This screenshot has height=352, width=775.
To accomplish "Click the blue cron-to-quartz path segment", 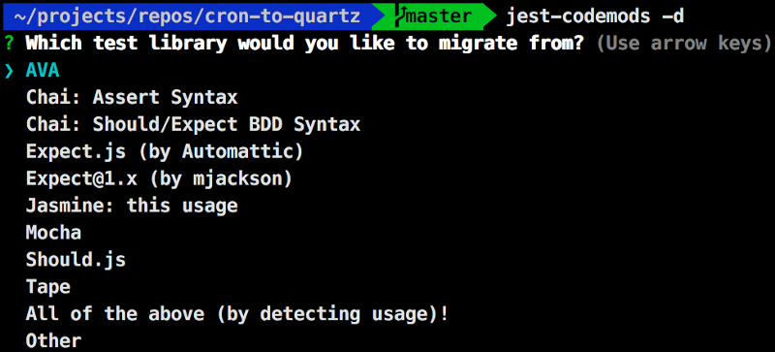I will point(187,16).
